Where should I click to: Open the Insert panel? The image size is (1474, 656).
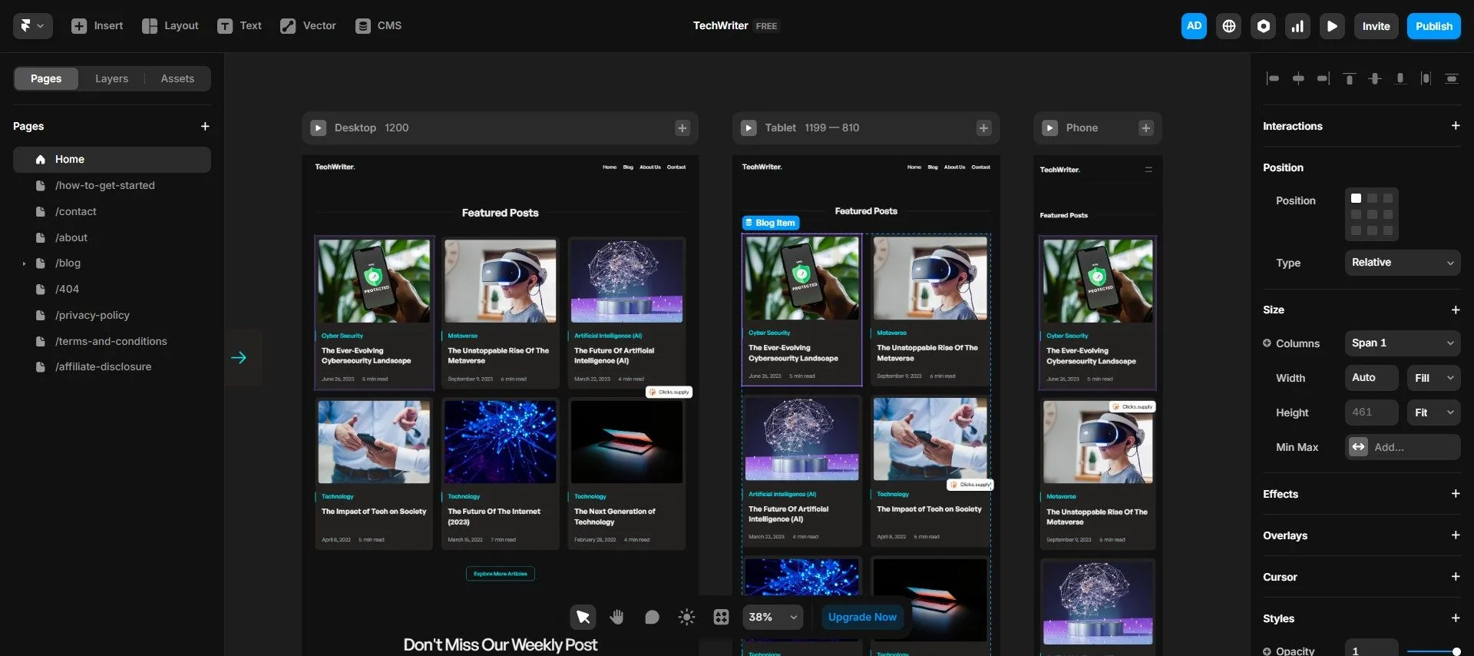(x=97, y=26)
